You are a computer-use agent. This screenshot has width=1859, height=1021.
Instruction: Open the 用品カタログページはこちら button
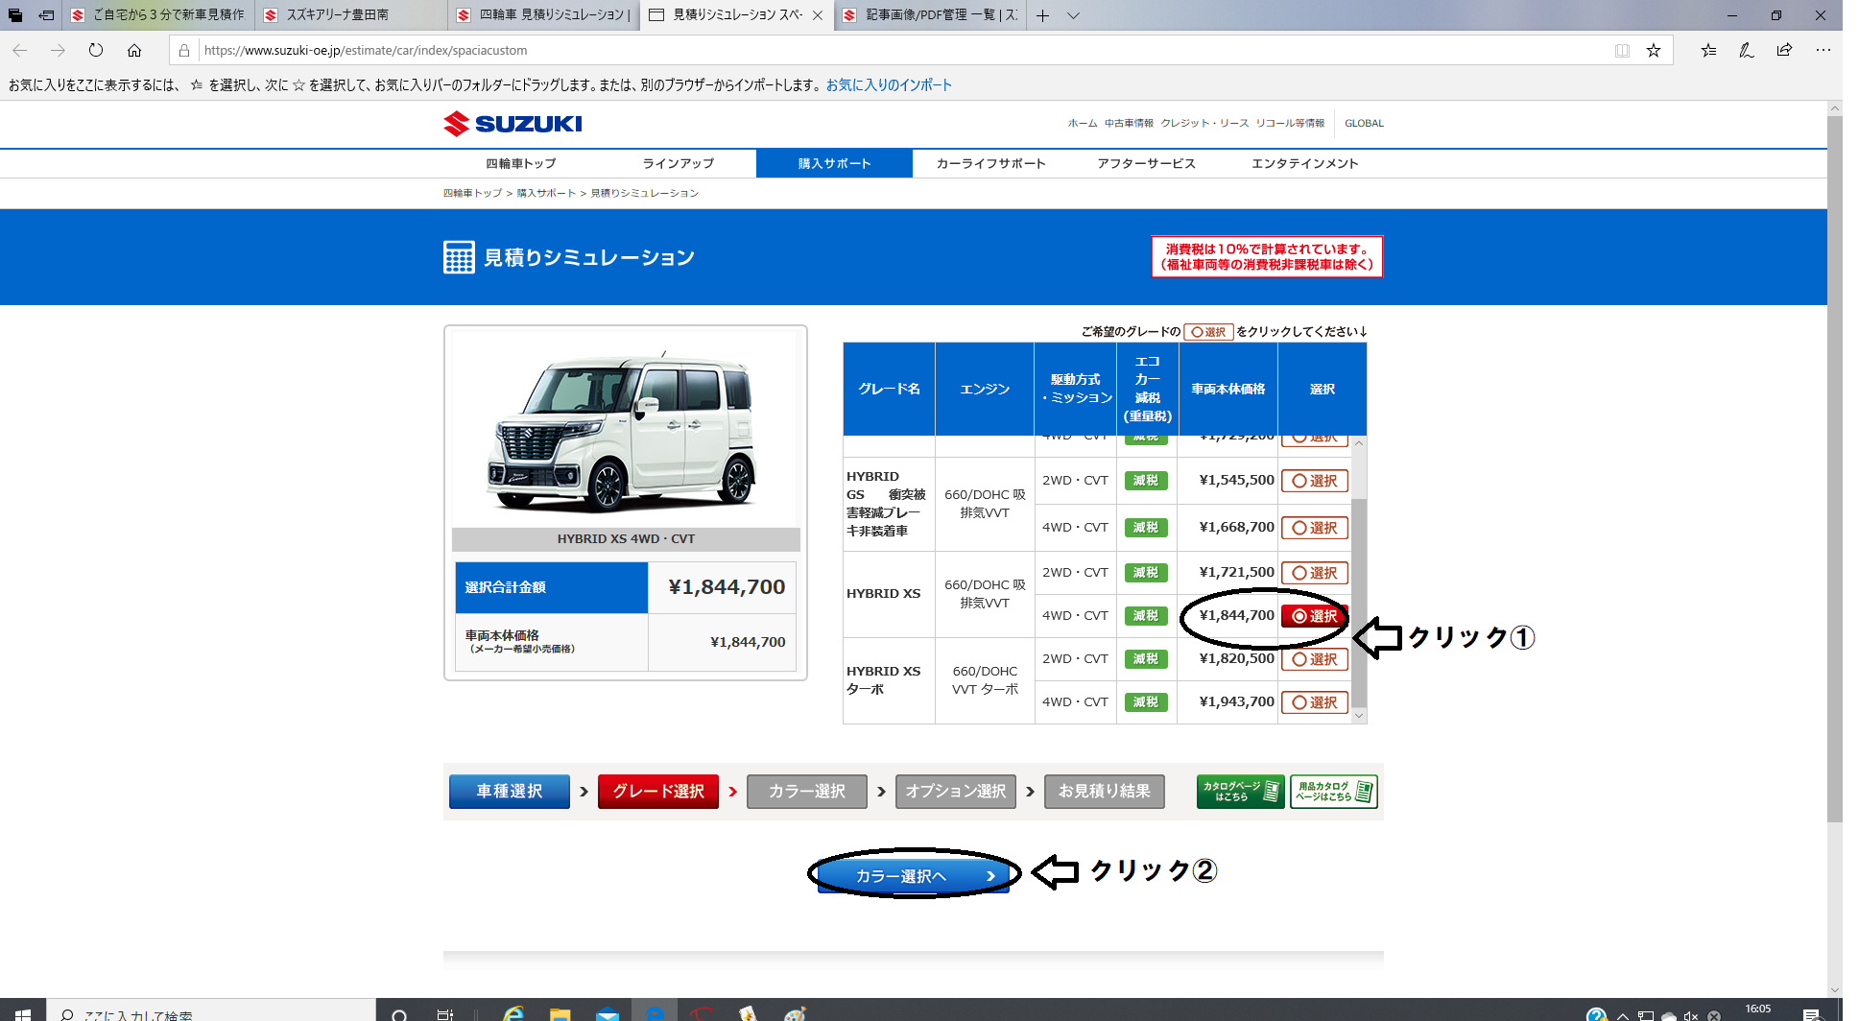pos(1334,792)
